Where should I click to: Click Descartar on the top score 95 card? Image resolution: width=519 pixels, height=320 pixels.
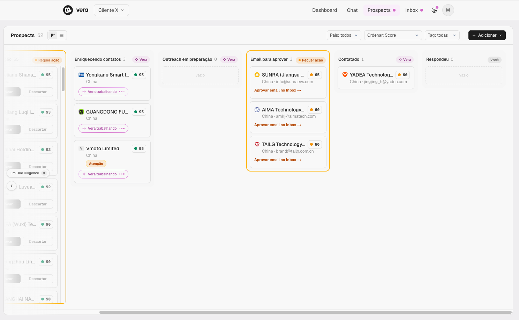38,92
